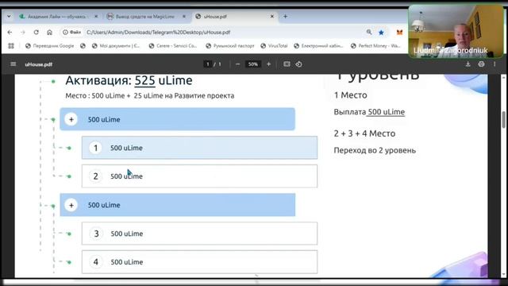Open the Румынский паспорт bookmark
Screen dimensions: 508x286
(x=230, y=46)
